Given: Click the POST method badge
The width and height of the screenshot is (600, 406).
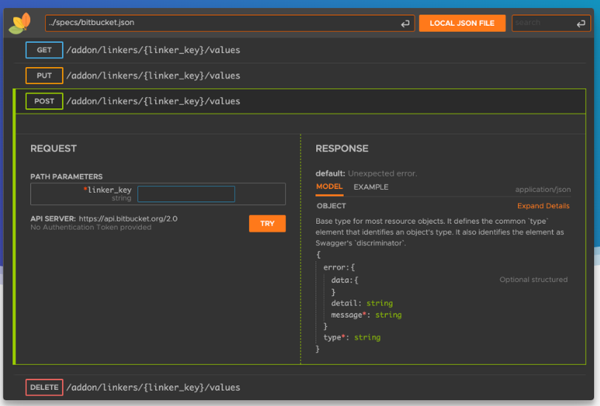Looking at the screenshot, I should (44, 101).
